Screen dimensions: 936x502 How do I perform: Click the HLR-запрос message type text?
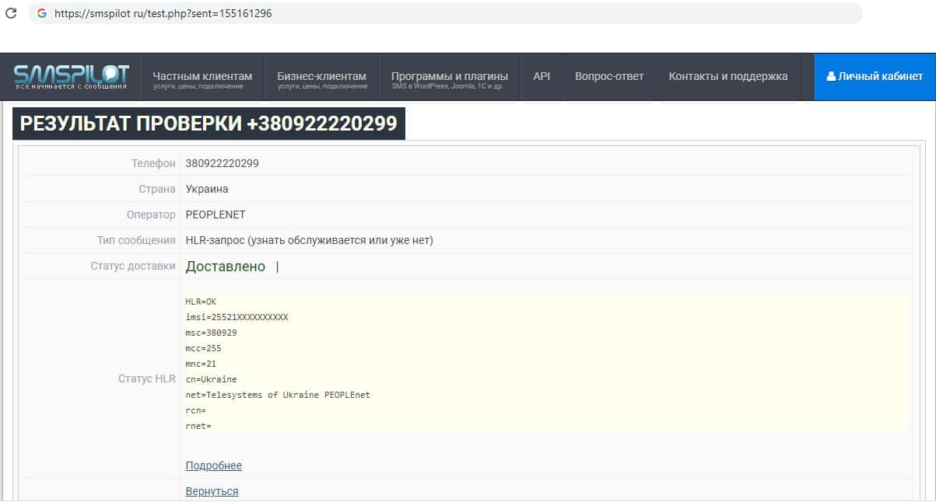(x=309, y=240)
